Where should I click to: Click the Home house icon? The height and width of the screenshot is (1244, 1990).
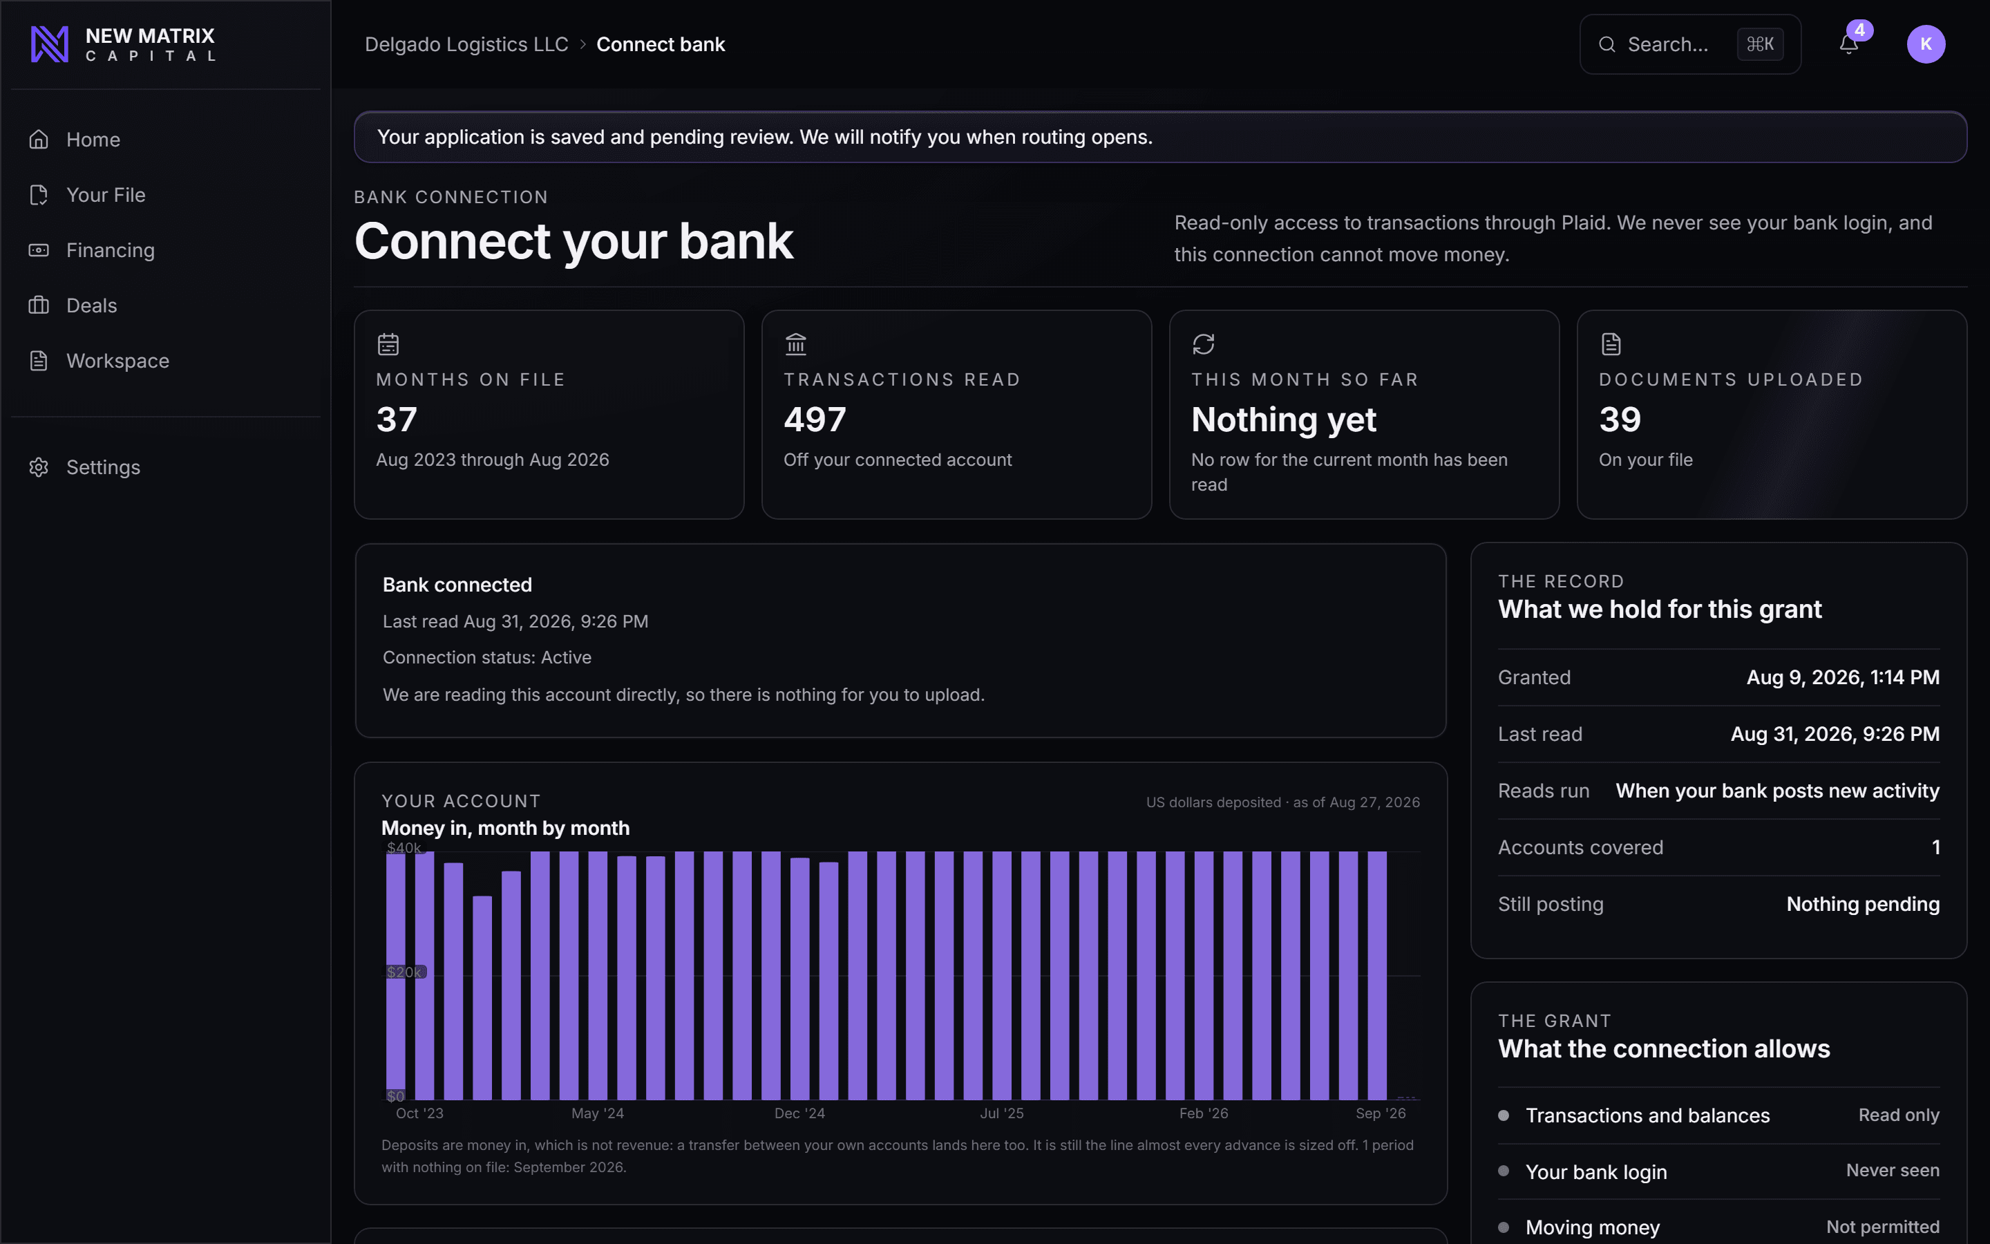[39, 140]
